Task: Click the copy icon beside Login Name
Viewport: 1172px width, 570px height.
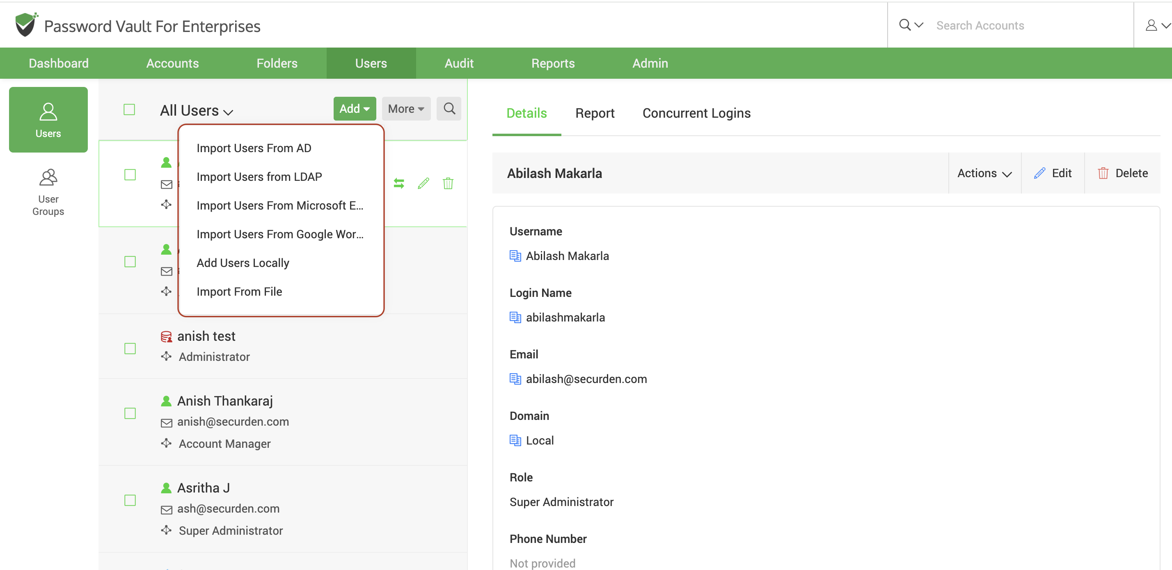Action: pyautogui.click(x=515, y=317)
